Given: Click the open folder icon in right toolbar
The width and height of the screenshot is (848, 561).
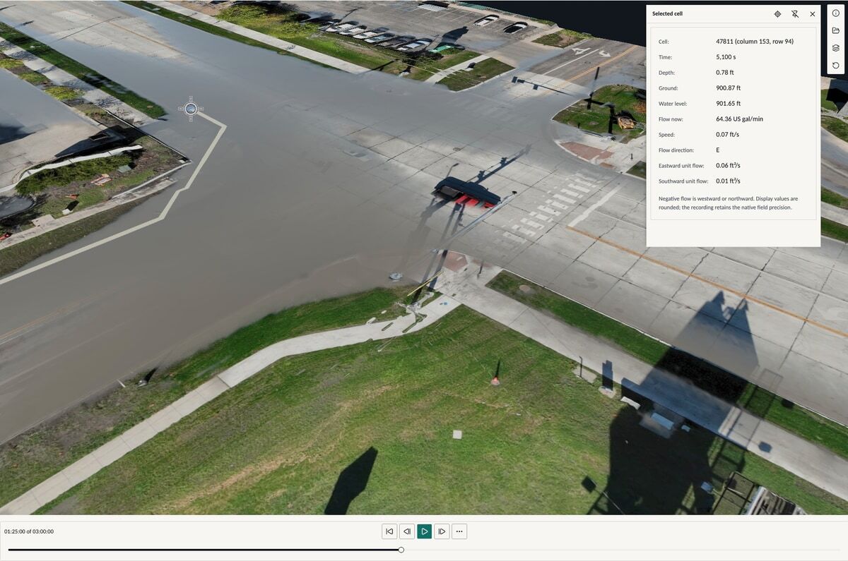Looking at the screenshot, I should pyautogui.click(x=836, y=30).
